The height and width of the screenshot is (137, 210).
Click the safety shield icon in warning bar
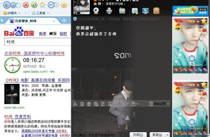(x=75, y=19)
